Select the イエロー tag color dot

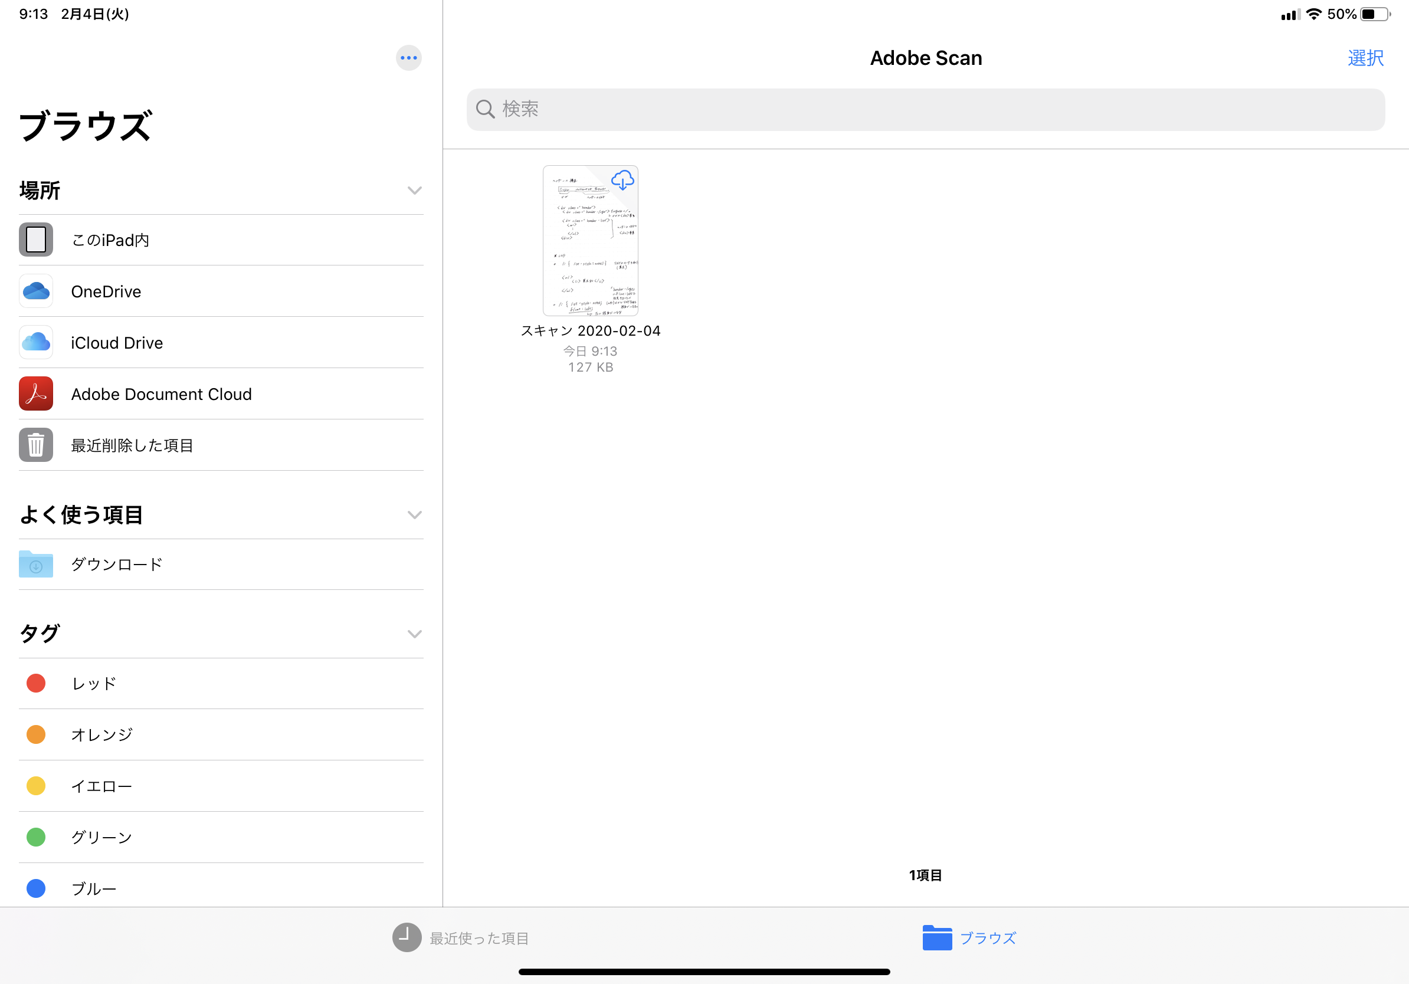tap(35, 786)
